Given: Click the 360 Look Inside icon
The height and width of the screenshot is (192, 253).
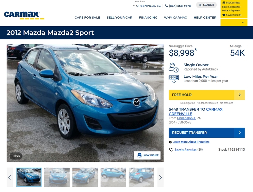Looking at the screenshot, I should point(139,155).
